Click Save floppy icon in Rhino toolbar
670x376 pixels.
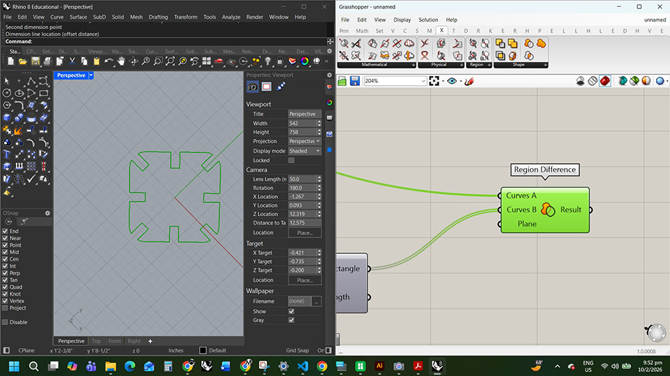[x=35, y=61]
